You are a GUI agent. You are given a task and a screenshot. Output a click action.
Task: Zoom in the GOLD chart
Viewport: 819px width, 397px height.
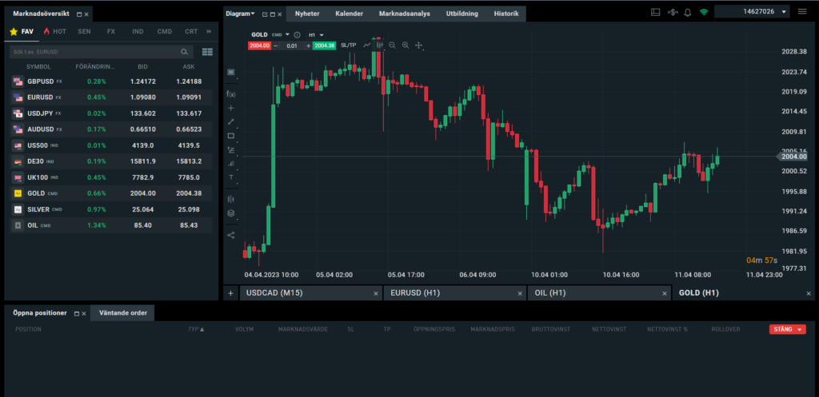click(406, 46)
